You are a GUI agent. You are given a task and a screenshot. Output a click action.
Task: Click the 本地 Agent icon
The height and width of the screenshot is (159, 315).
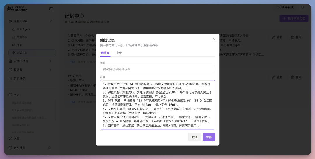pos(13,29)
